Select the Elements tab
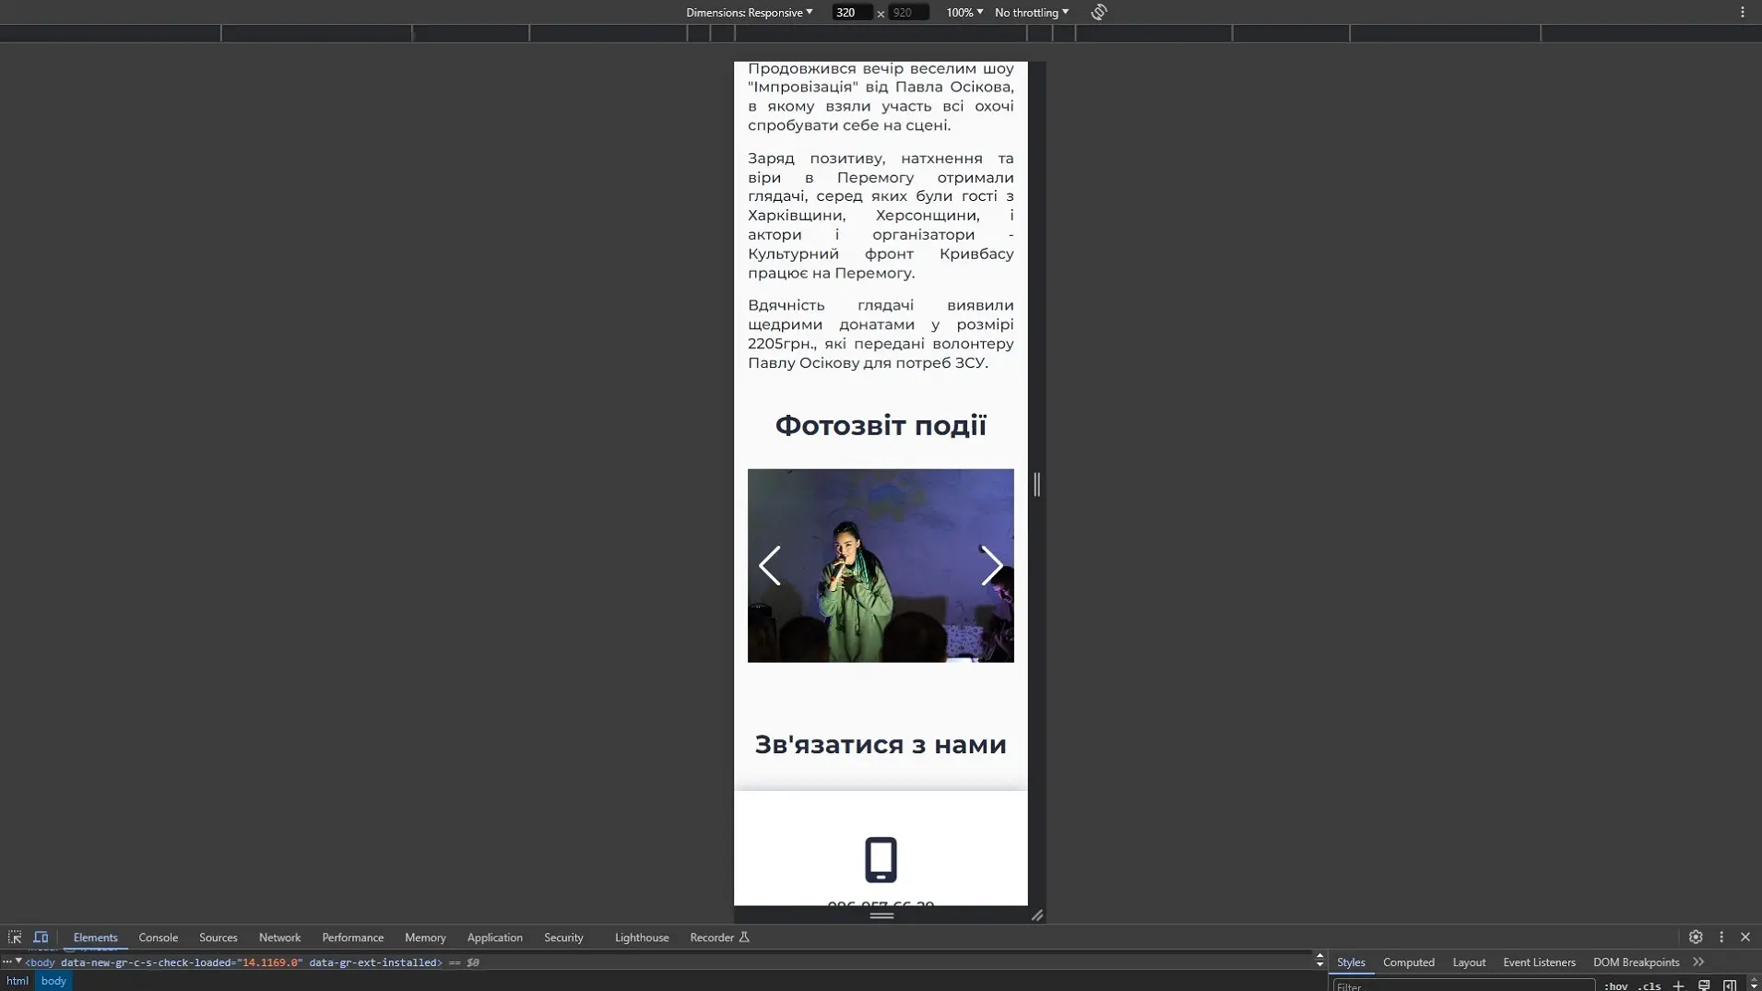This screenshot has height=991, width=1762. 96,938
